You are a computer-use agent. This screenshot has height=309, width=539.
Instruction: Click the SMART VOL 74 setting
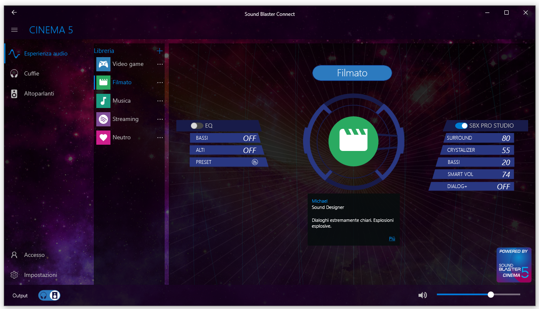[x=473, y=174]
